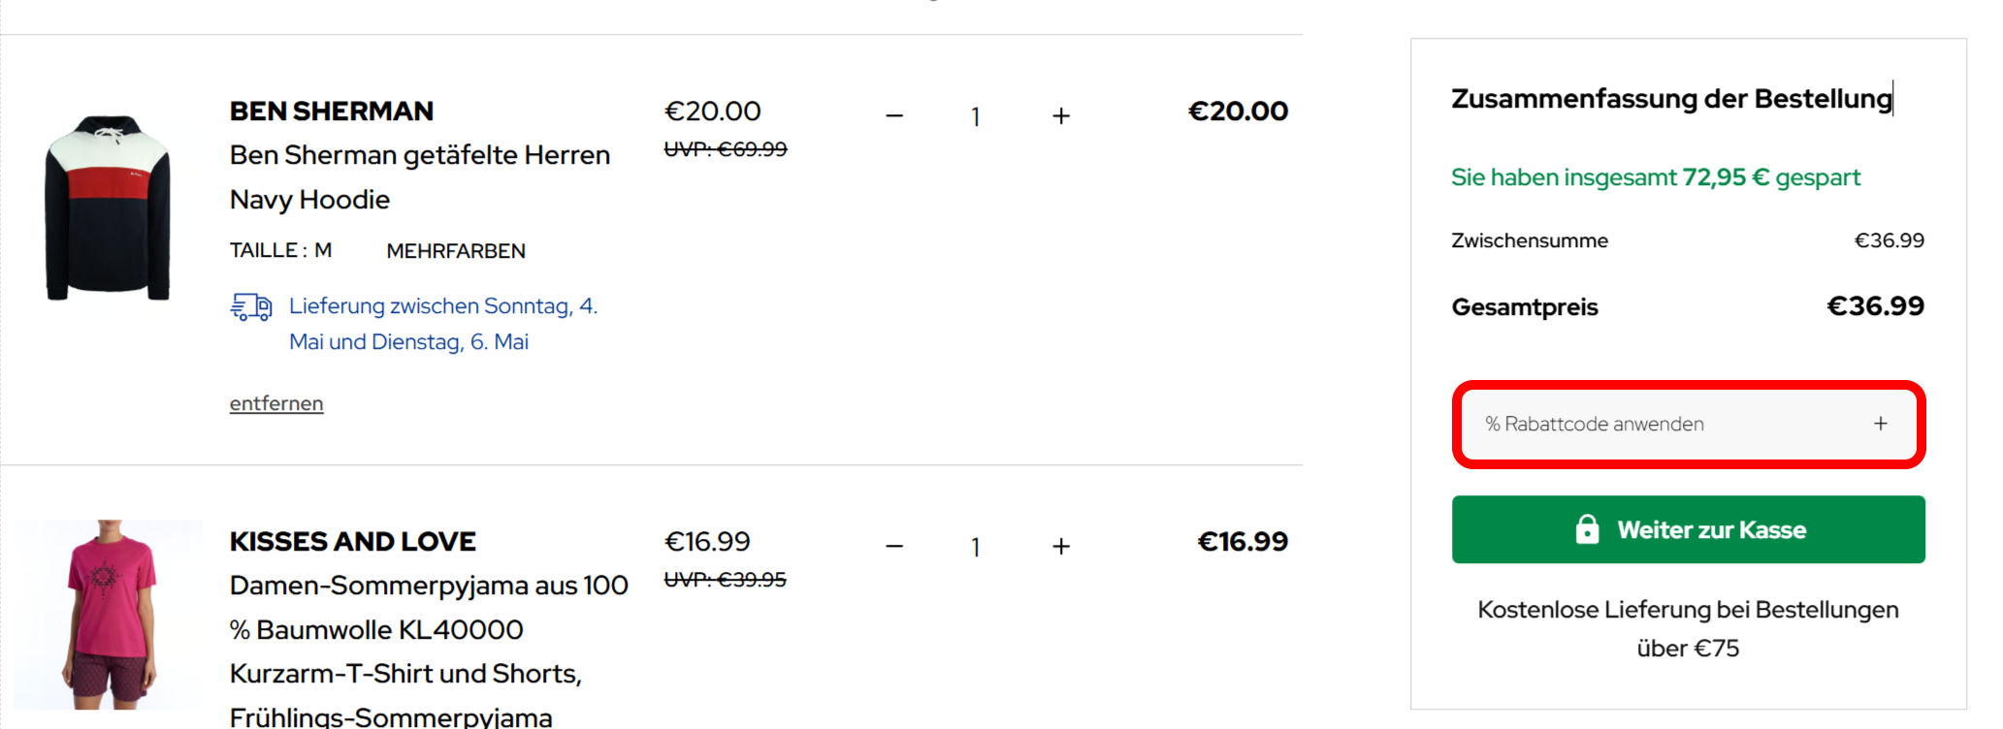Proceed with Weiter zur Kasse button

click(1688, 529)
